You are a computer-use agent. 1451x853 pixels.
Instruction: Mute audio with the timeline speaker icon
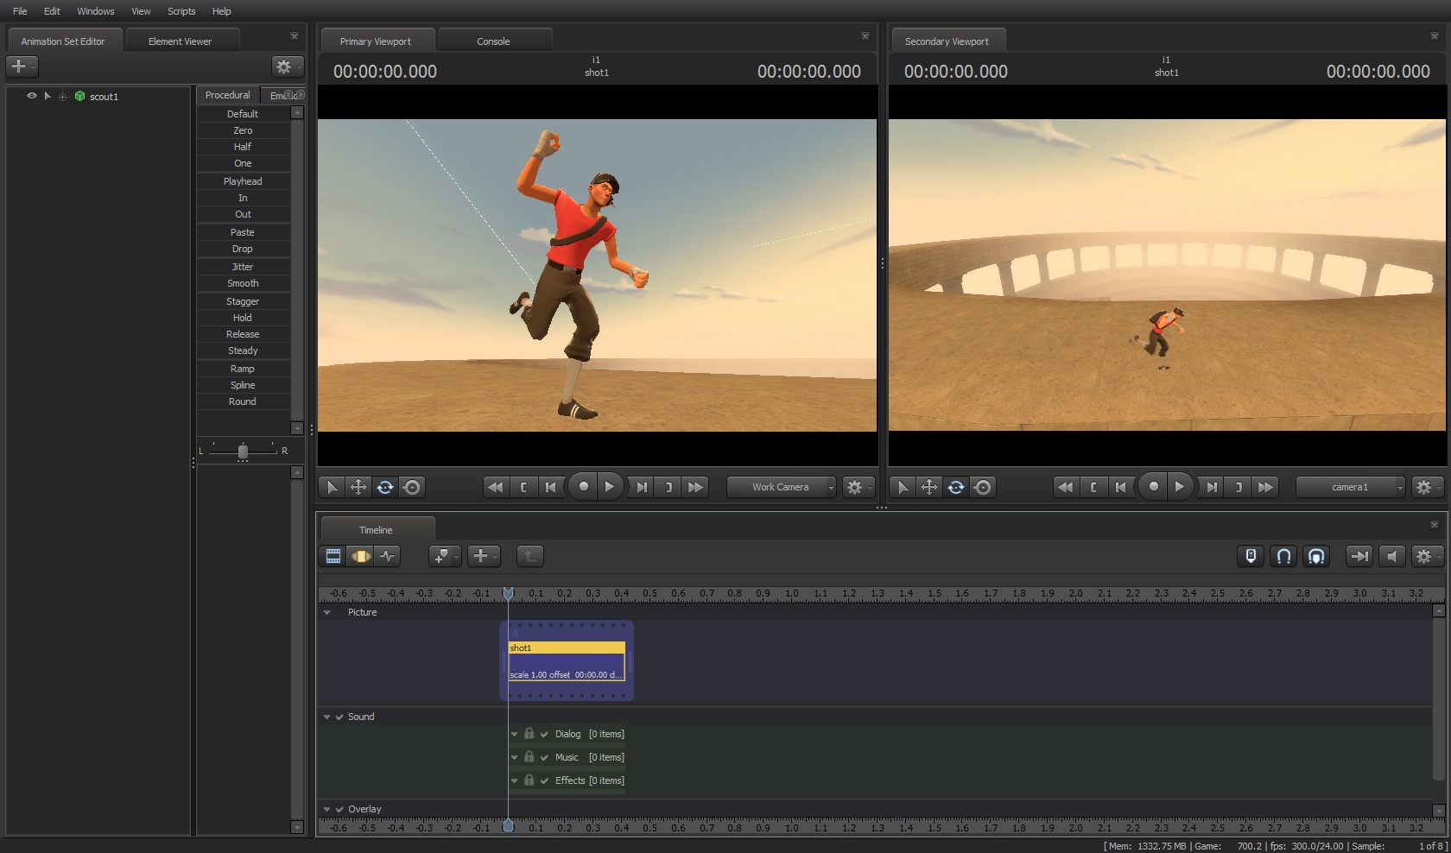1391,556
